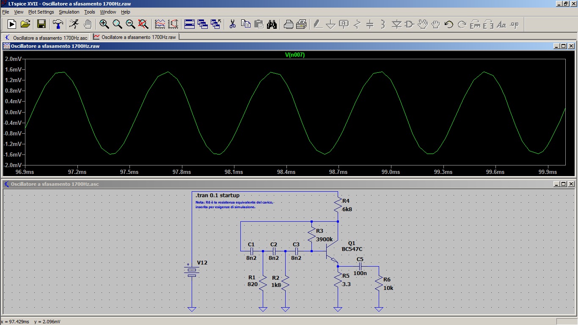This screenshot has width=578, height=325.
Task: Click the Pick Visible Traces icon
Action: (160, 24)
